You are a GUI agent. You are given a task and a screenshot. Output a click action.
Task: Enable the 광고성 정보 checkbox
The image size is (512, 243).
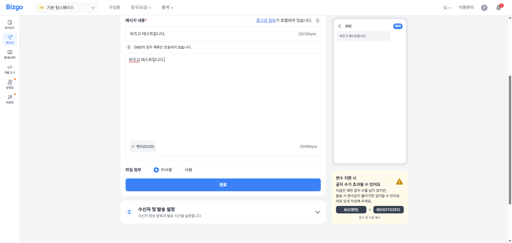pos(251,20)
